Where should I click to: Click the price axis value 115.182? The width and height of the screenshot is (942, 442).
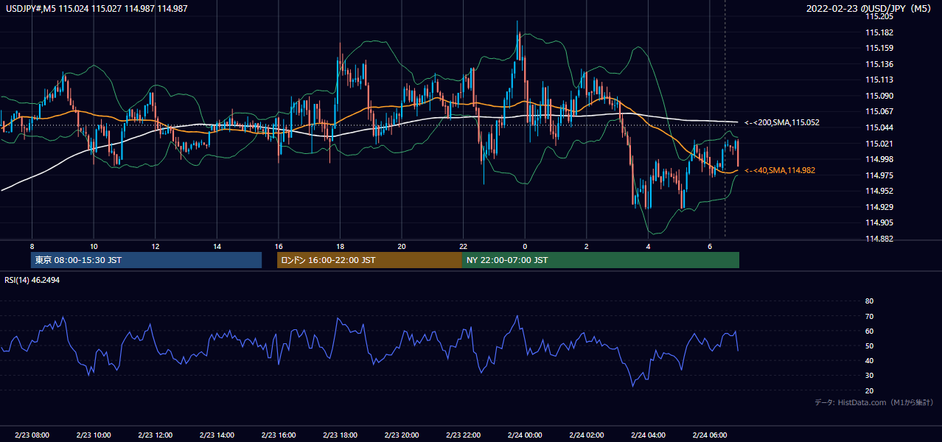(879, 32)
